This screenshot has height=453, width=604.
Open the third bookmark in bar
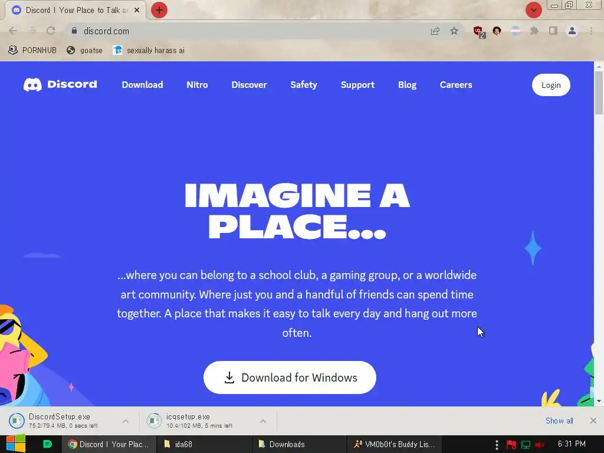(x=149, y=50)
